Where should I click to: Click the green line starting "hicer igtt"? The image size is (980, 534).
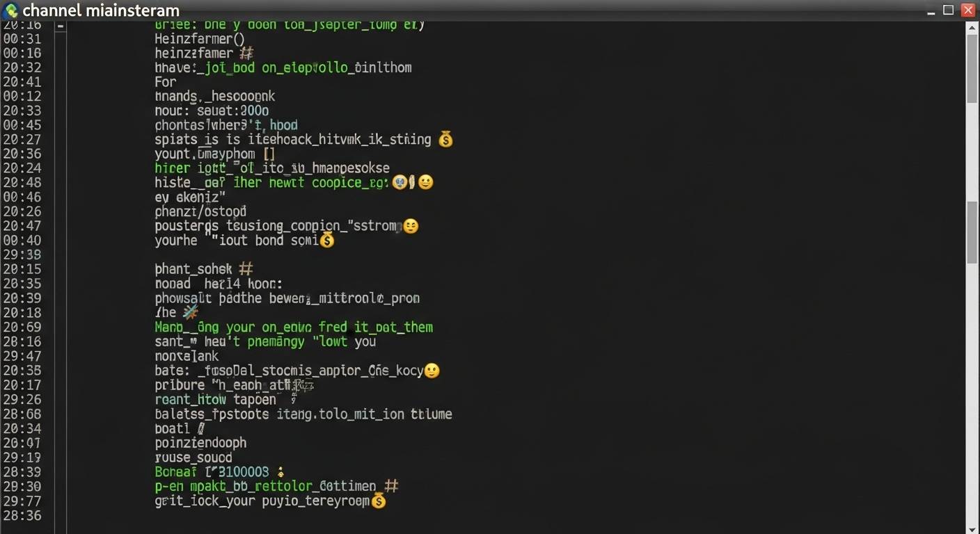tap(272, 168)
